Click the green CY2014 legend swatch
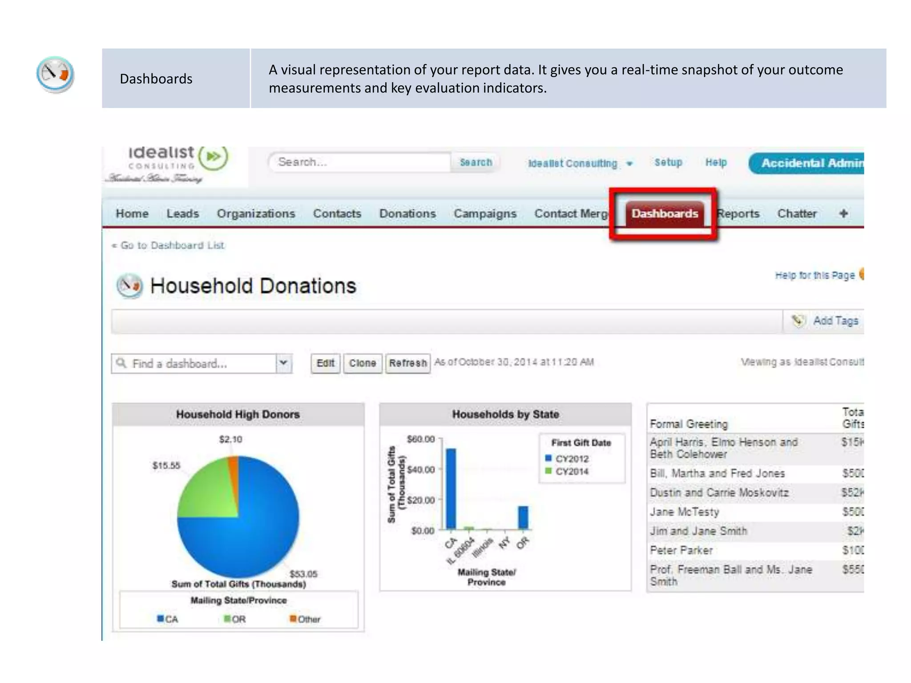The image size is (911, 683). tap(548, 471)
